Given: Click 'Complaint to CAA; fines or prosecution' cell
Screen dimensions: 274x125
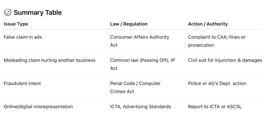Looking at the screenshot, I should pyautogui.click(x=216, y=41).
